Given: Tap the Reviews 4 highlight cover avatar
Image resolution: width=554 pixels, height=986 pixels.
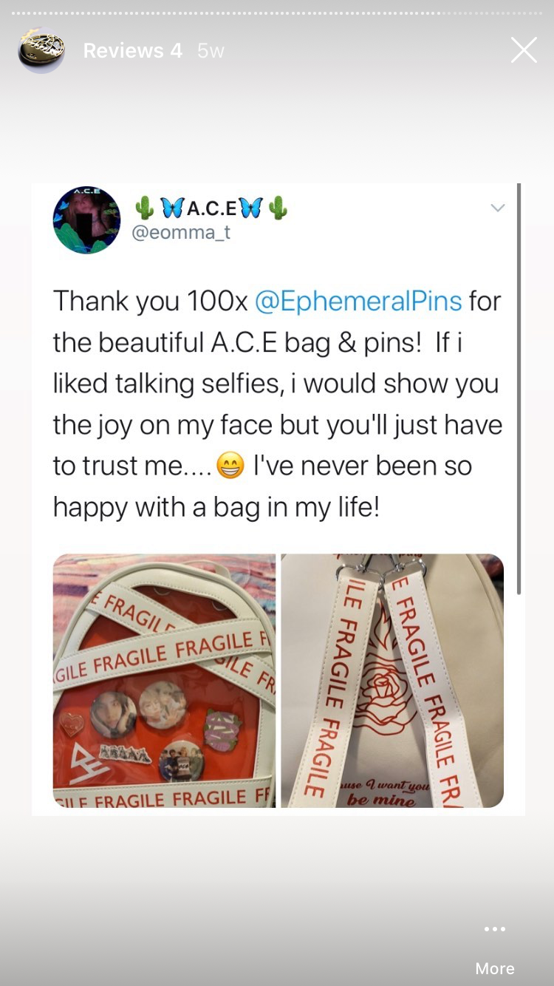Looking at the screenshot, I should click(41, 50).
